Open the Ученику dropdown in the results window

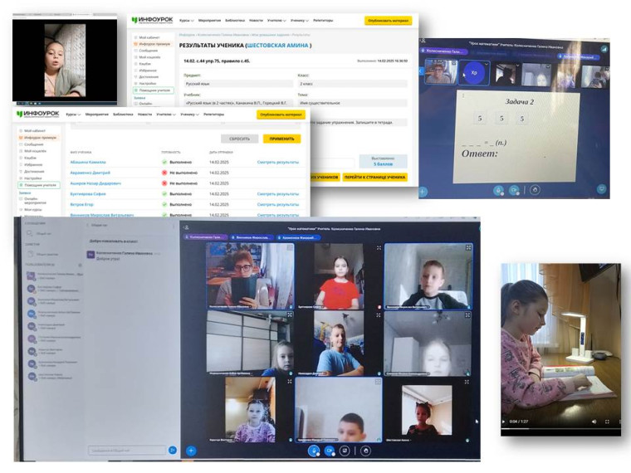point(300,20)
